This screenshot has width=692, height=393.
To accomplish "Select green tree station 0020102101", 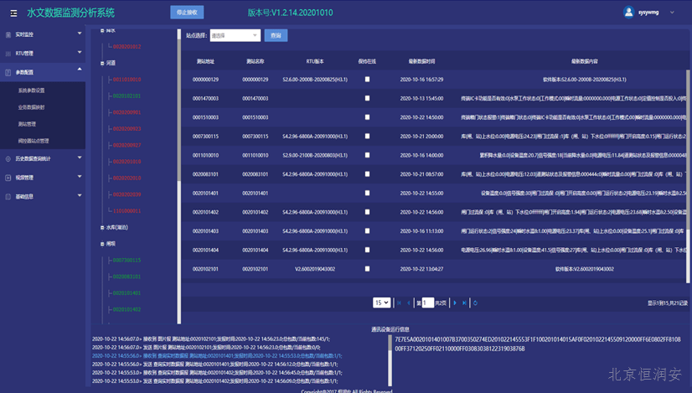I will [127, 96].
